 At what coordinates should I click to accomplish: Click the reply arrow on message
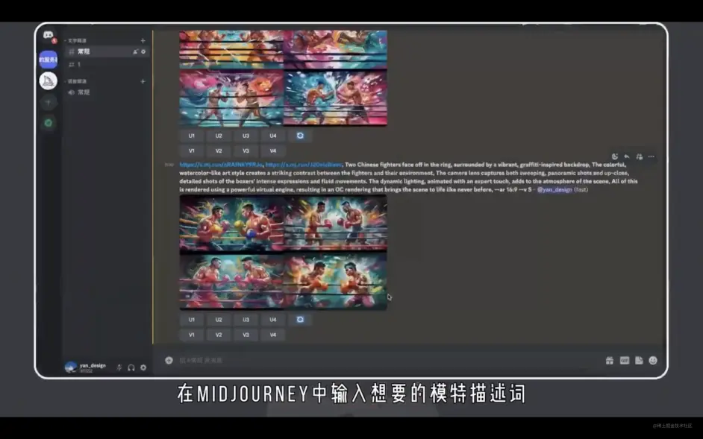(627, 157)
